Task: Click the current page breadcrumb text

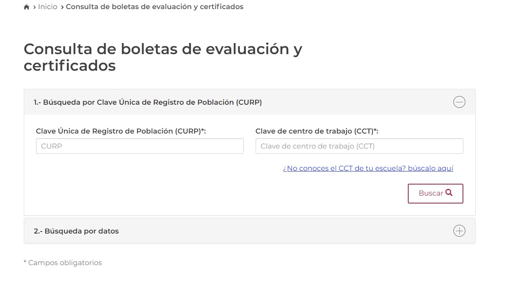Action: pos(155,7)
